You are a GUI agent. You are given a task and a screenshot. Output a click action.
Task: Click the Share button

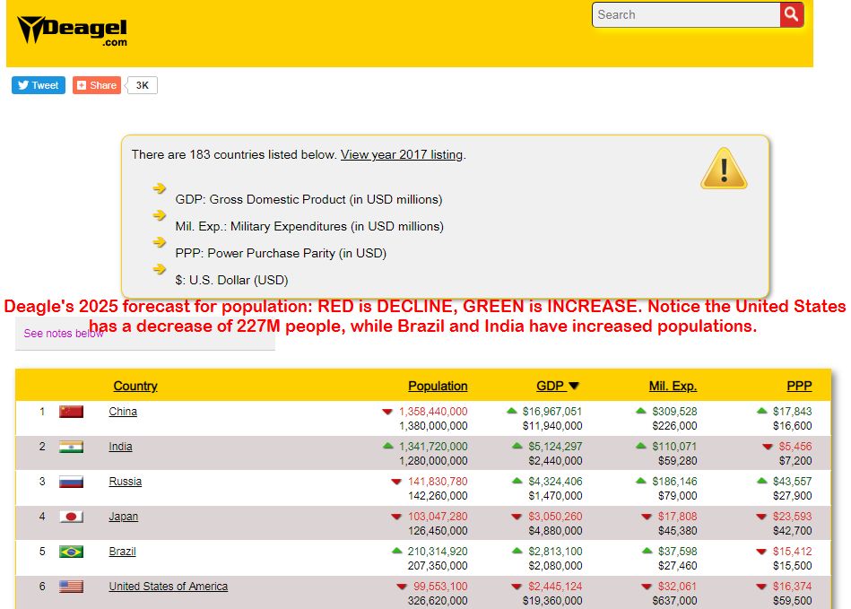[x=97, y=85]
